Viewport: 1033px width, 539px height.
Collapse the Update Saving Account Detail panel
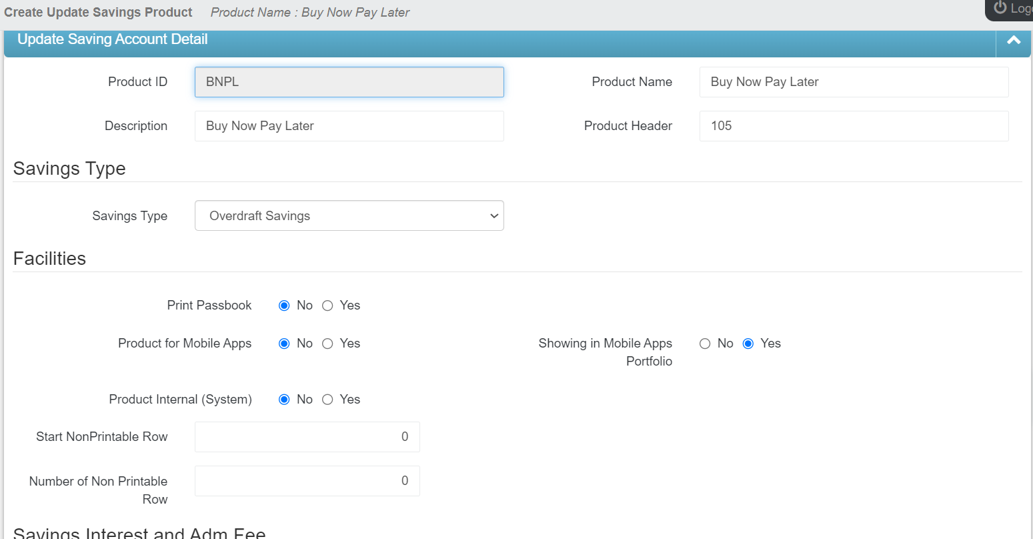click(x=1013, y=40)
